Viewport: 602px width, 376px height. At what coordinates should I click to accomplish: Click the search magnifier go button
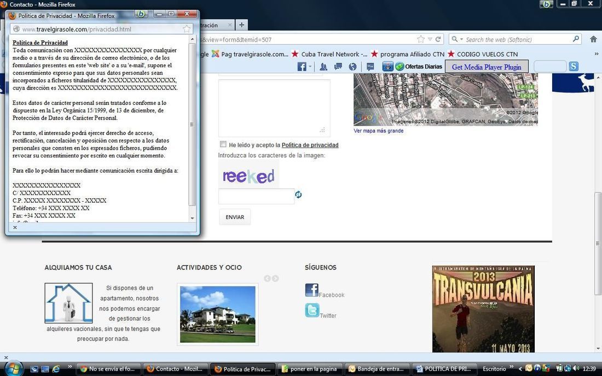(x=576, y=39)
